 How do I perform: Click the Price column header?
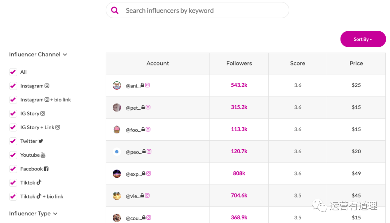(x=356, y=63)
